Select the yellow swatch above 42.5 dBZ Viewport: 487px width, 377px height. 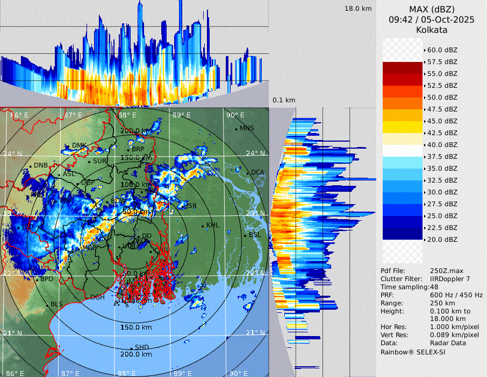click(x=403, y=127)
